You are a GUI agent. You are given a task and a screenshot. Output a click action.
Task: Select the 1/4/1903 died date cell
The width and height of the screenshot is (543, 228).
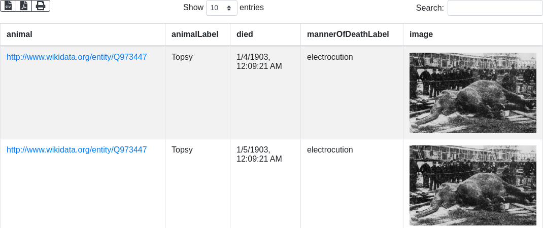click(259, 61)
